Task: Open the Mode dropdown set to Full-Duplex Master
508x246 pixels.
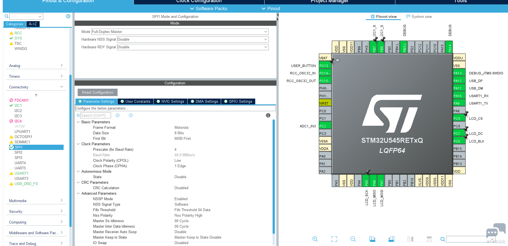Action: coord(180,32)
